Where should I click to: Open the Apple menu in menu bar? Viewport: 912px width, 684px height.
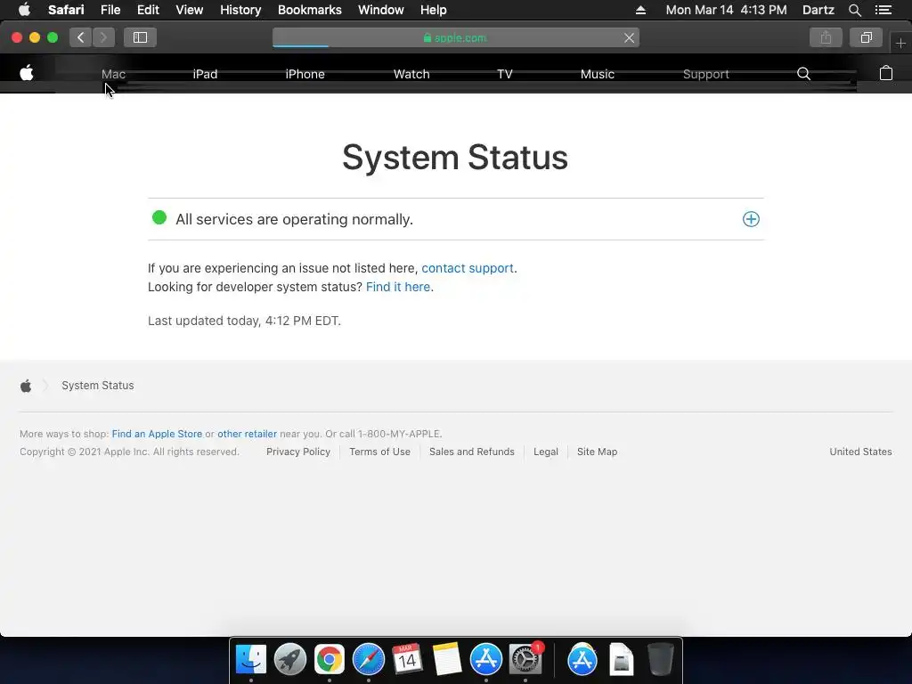pos(24,10)
